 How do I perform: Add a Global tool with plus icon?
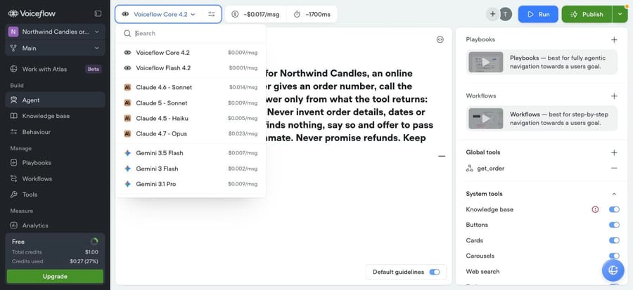614,152
